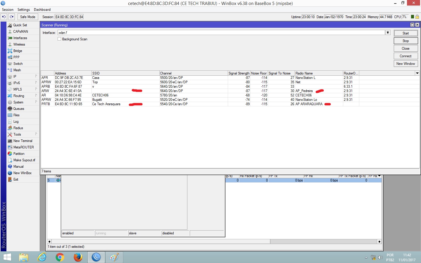Click the Session address field
This screenshot has width=421, height=263.
[x=69, y=17]
